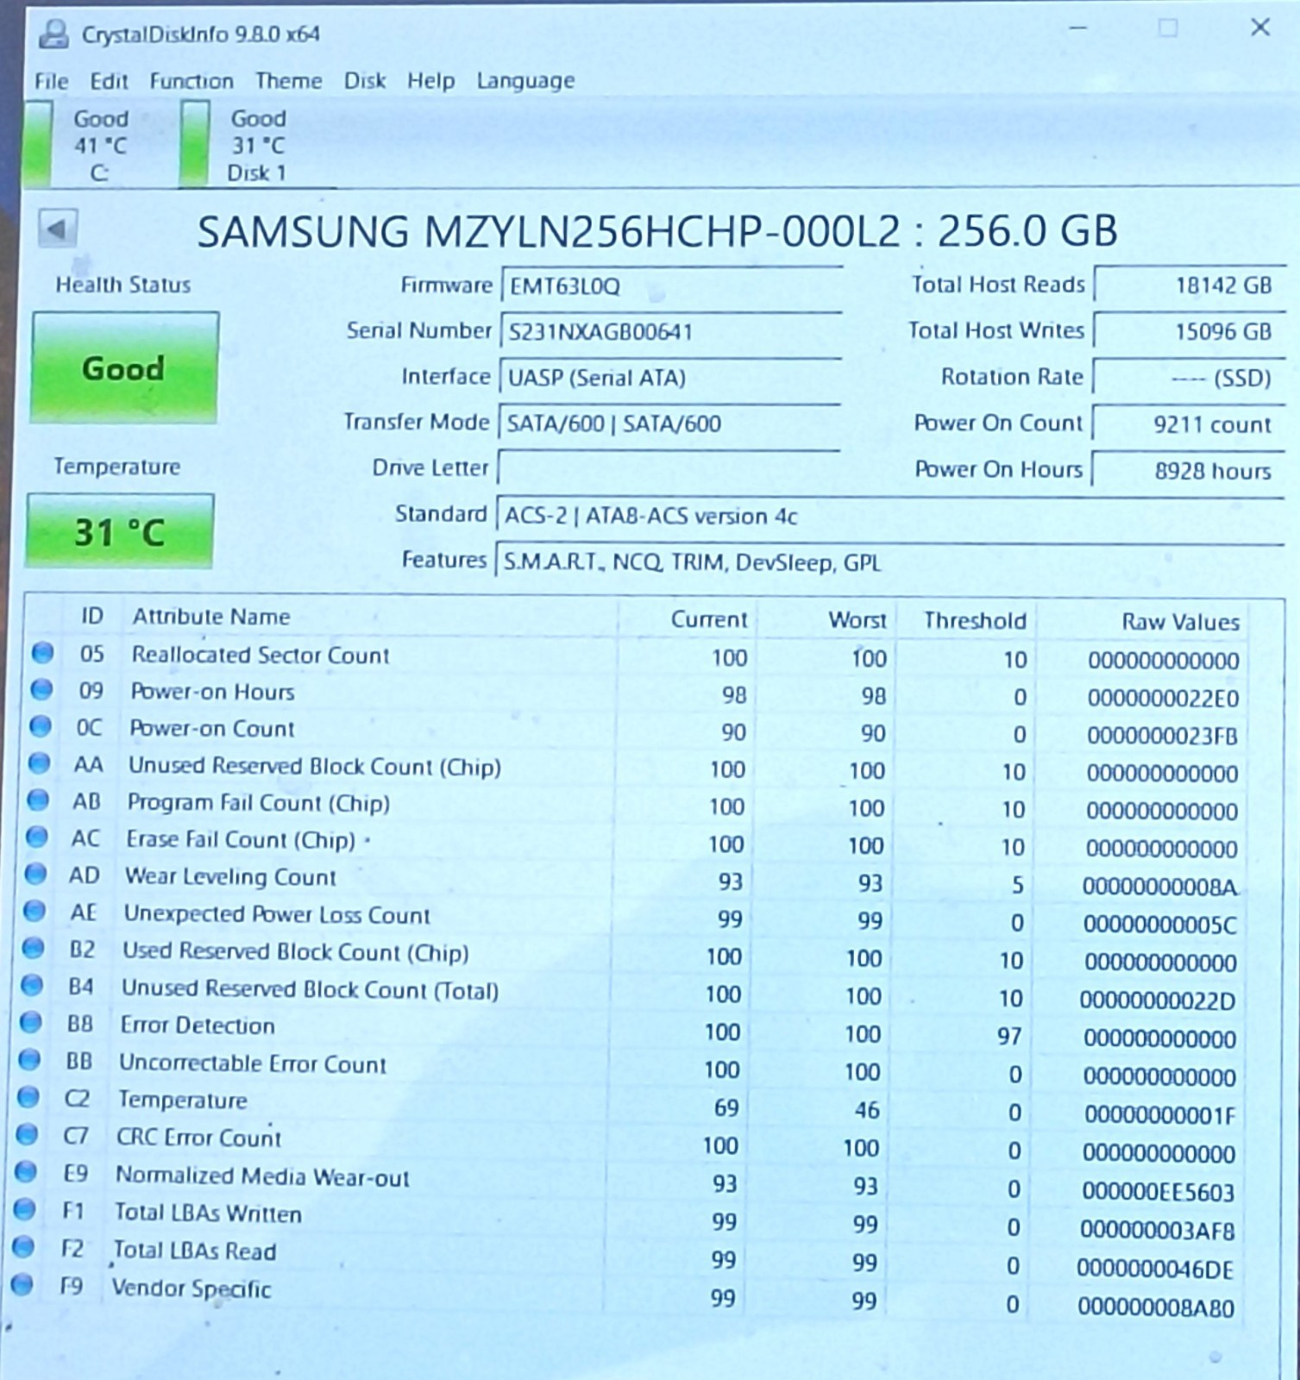This screenshot has height=1380, width=1300.
Task: Click the status dot for Reallocated Sector Count
Action: (x=42, y=653)
